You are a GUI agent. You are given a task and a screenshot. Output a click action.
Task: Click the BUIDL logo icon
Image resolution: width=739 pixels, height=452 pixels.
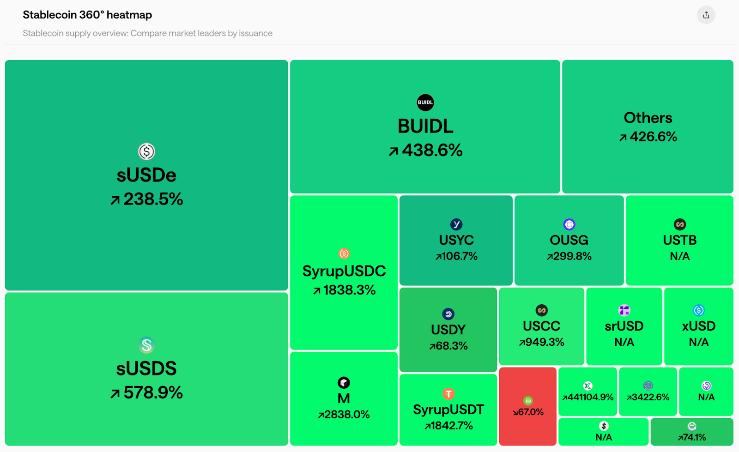[425, 102]
